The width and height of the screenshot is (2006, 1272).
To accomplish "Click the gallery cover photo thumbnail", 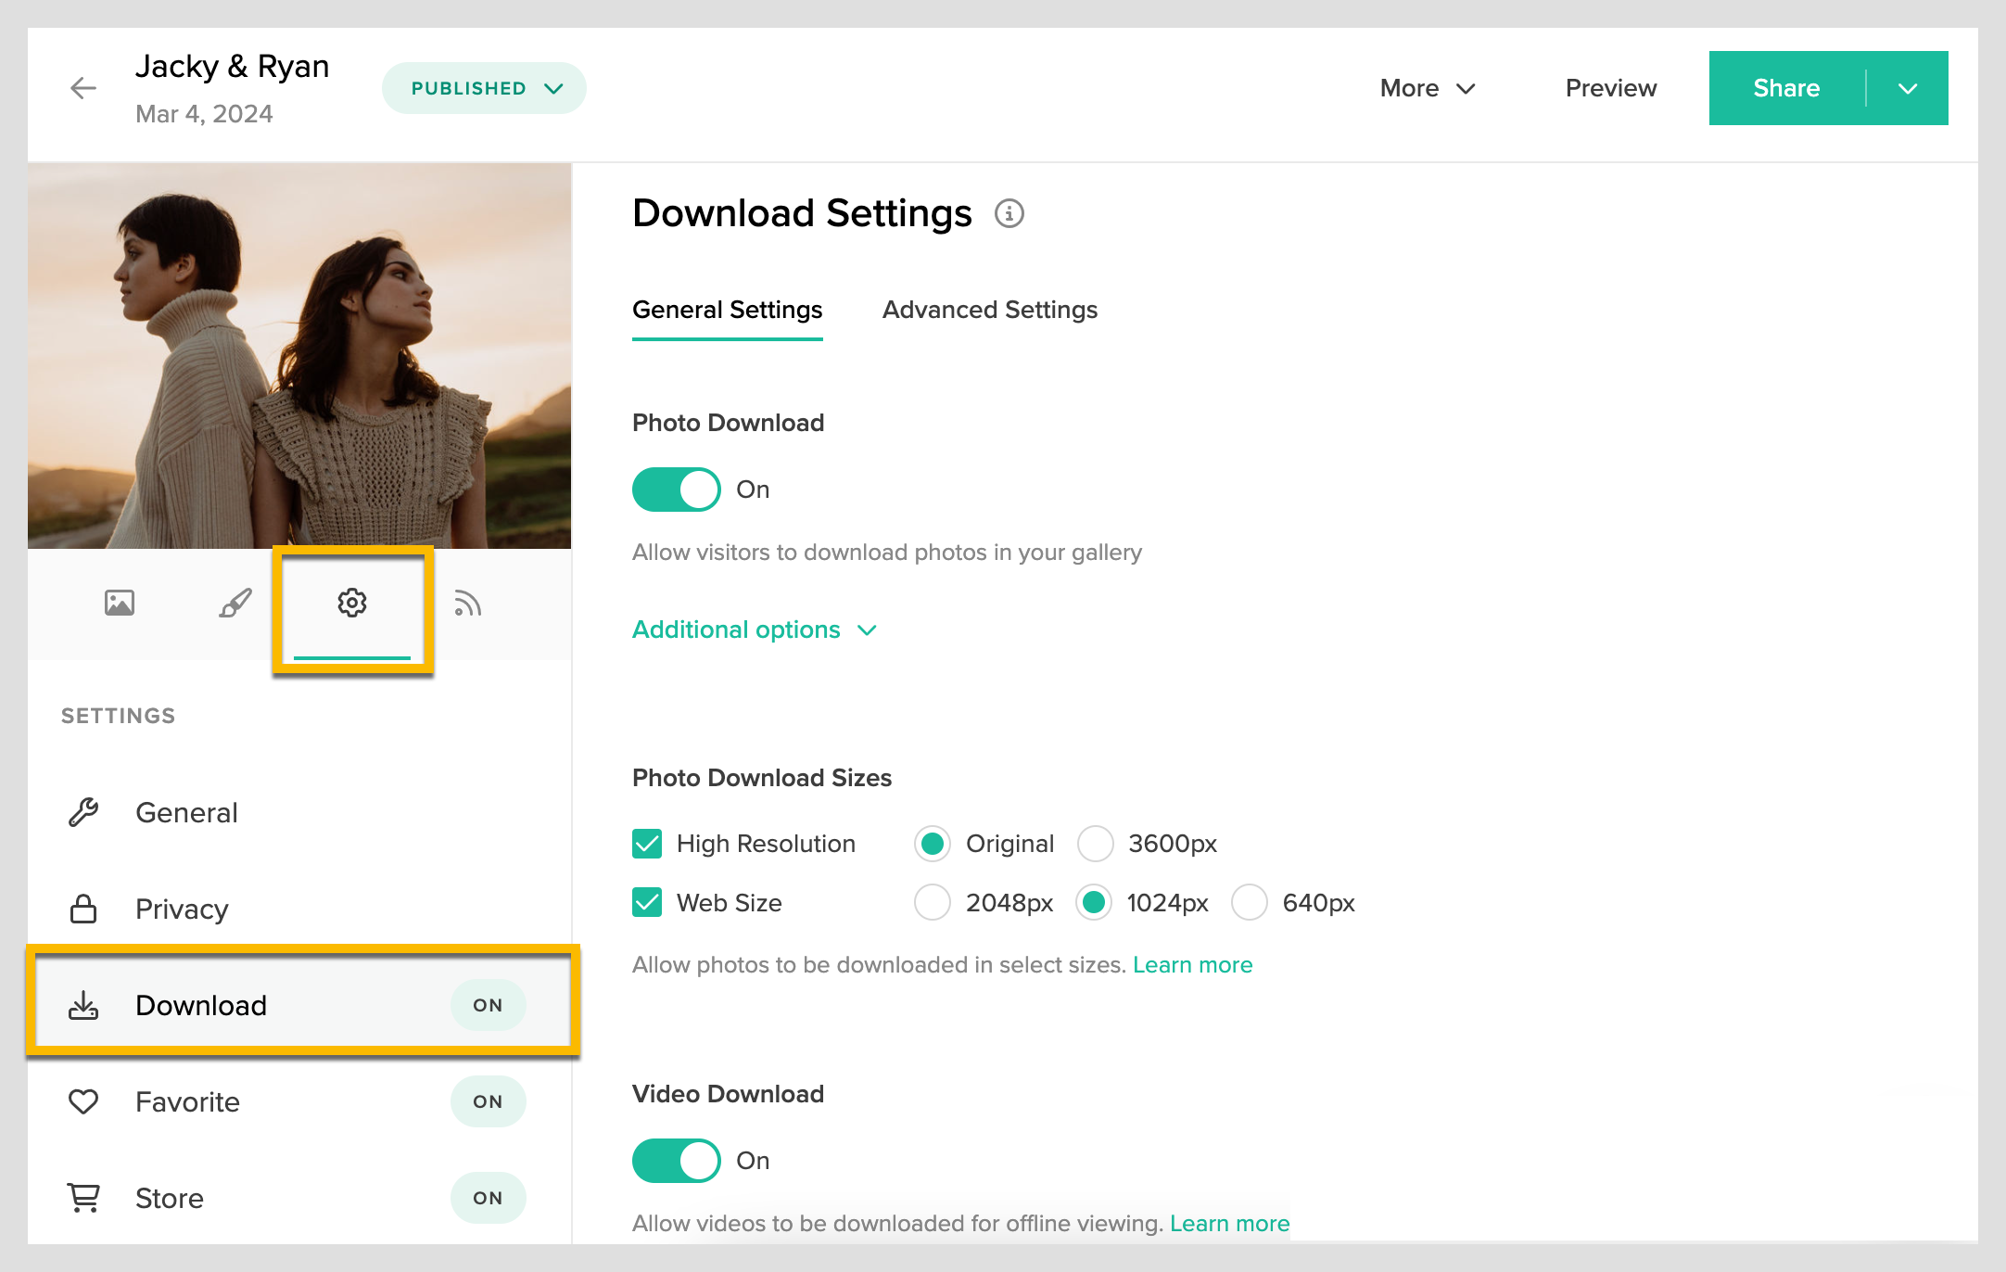I will (299, 356).
